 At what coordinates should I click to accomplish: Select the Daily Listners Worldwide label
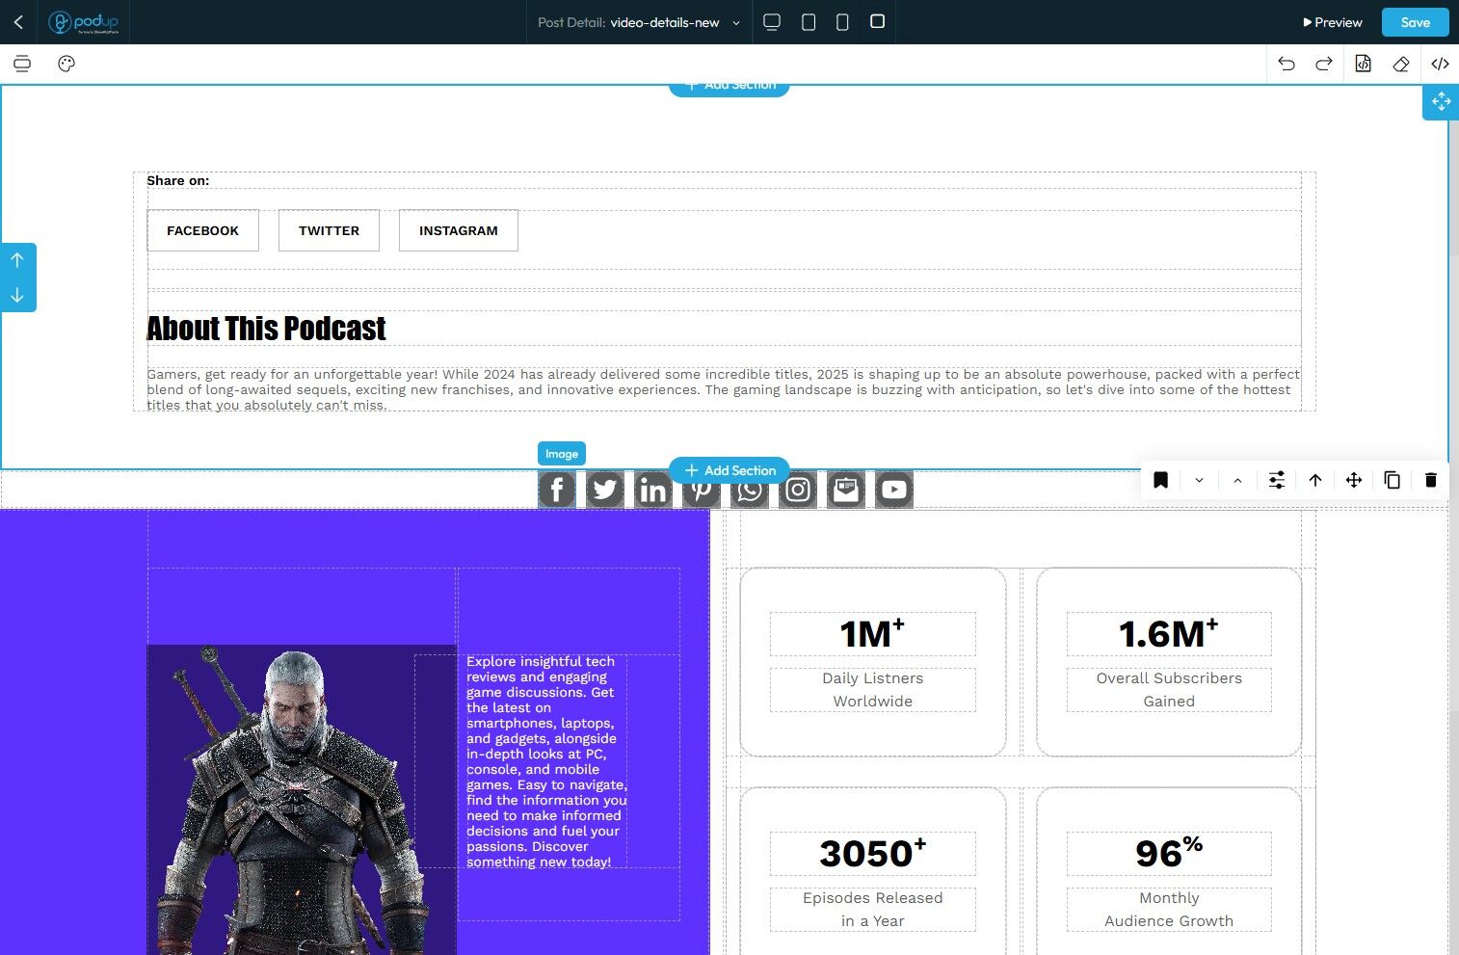pyautogui.click(x=872, y=690)
